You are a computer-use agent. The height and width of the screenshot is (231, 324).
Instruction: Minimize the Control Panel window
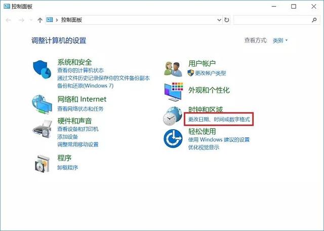click(x=274, y=7)
